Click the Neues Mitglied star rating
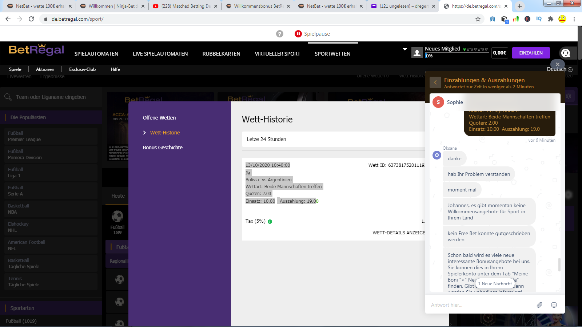The width and height of the screenshot is (582, 327). [475, 49]
